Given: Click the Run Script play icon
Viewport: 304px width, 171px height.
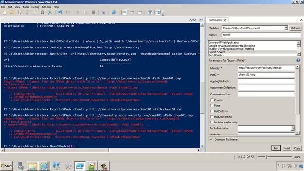Looking at the screenshot, I should click(78, 13).
